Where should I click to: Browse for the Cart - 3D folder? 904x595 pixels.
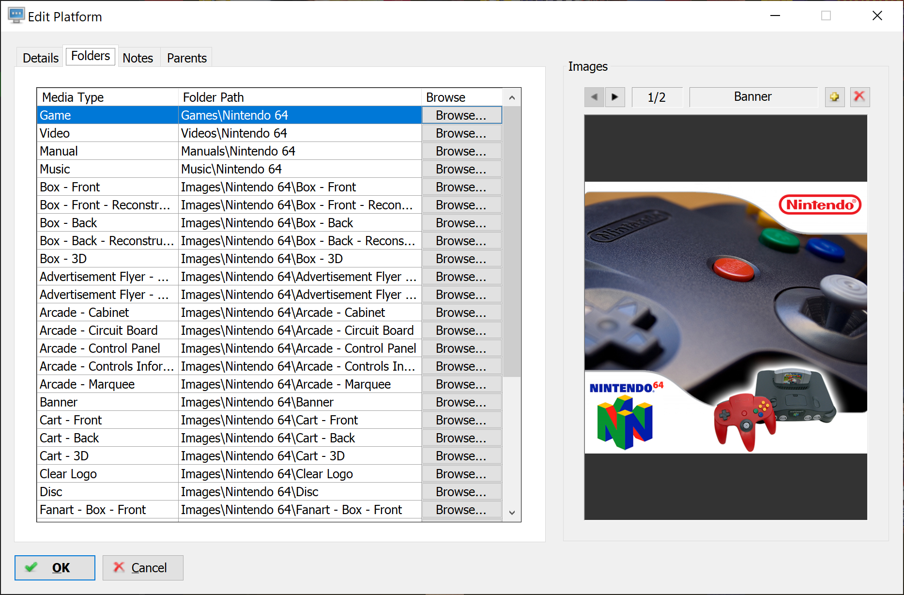(x=461, y=456)
